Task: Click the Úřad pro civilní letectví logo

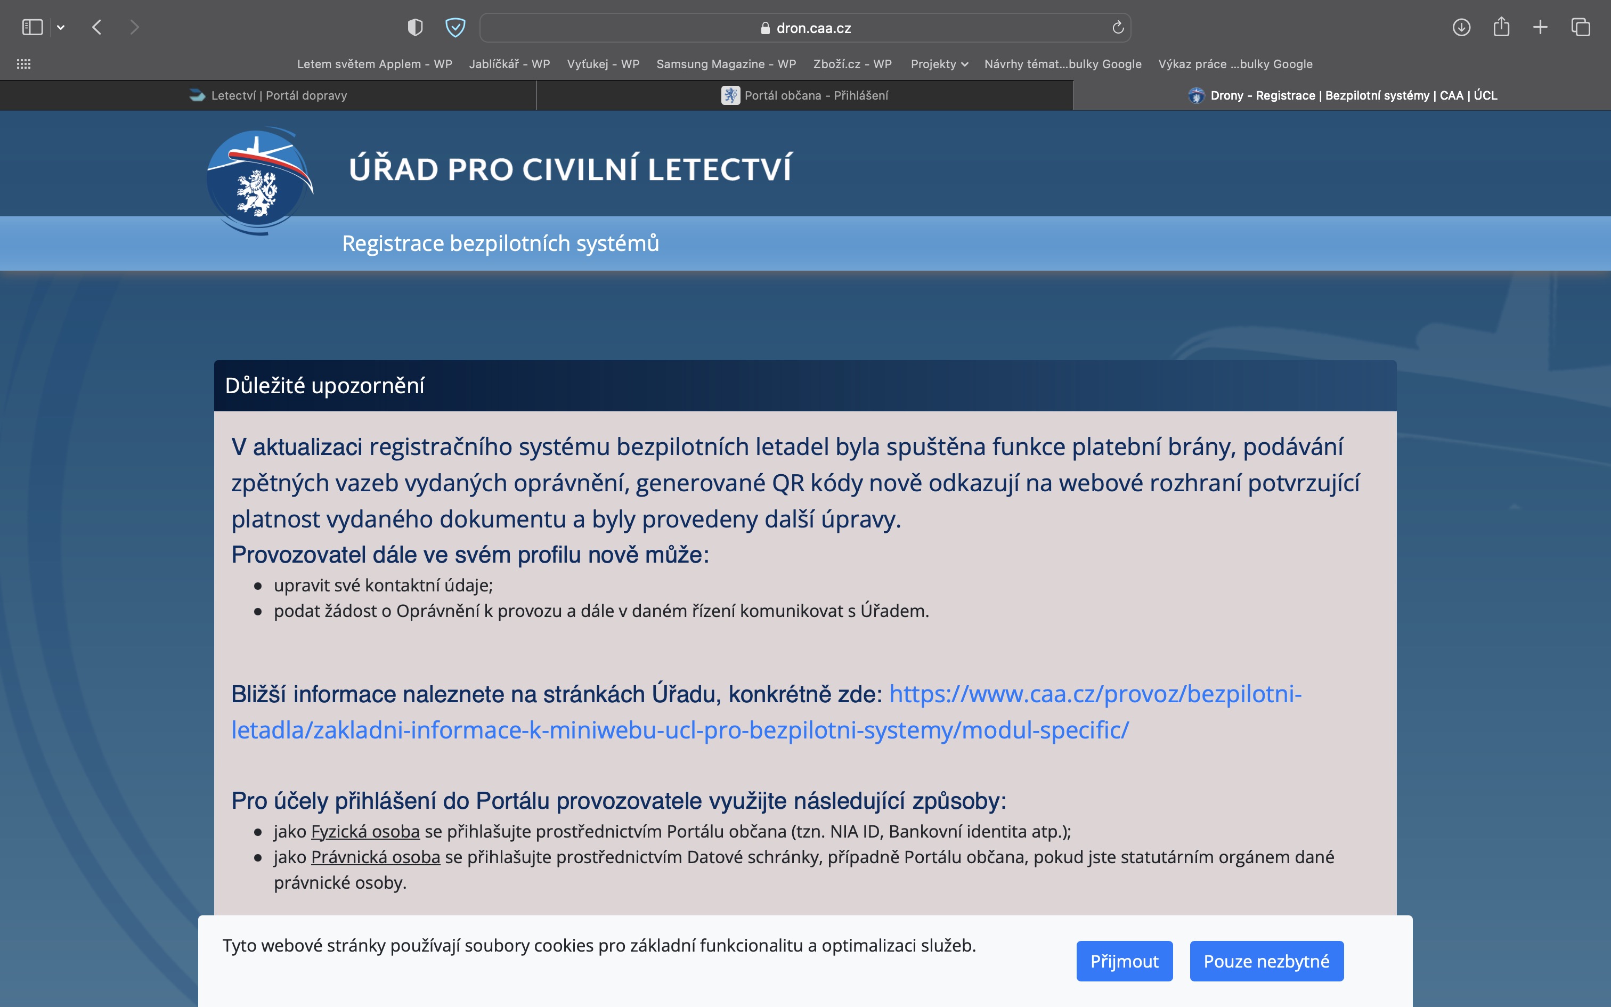Action: click(258, 180)
